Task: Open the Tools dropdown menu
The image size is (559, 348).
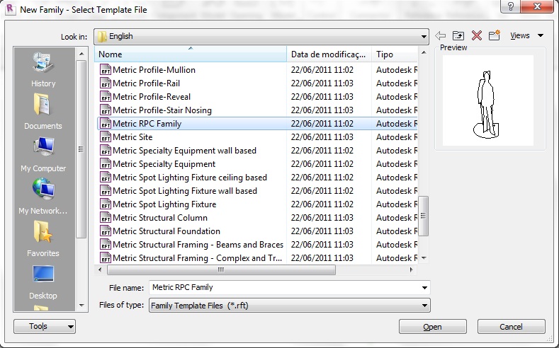Action: (x=45, y=326)
